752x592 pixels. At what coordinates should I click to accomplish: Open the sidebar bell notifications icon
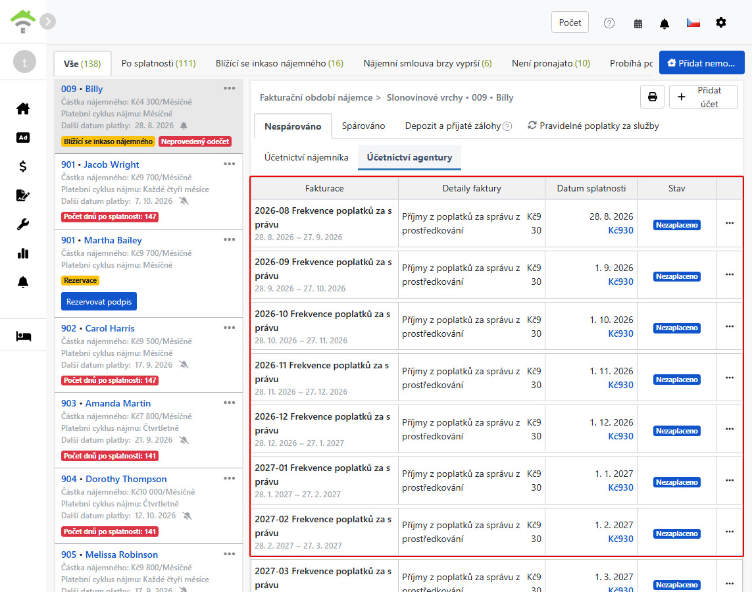pos(22,282)
